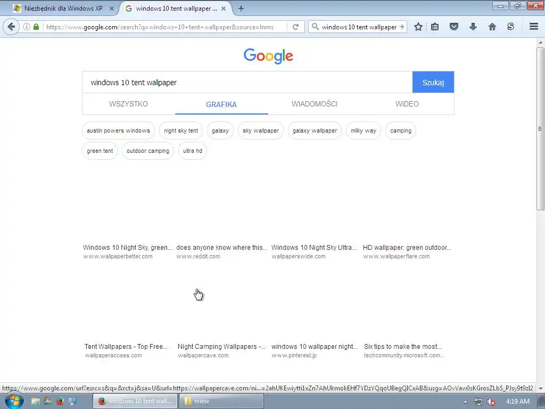
Task: Filter by galaxy wallpaper chip
Action: click(315, 131)
